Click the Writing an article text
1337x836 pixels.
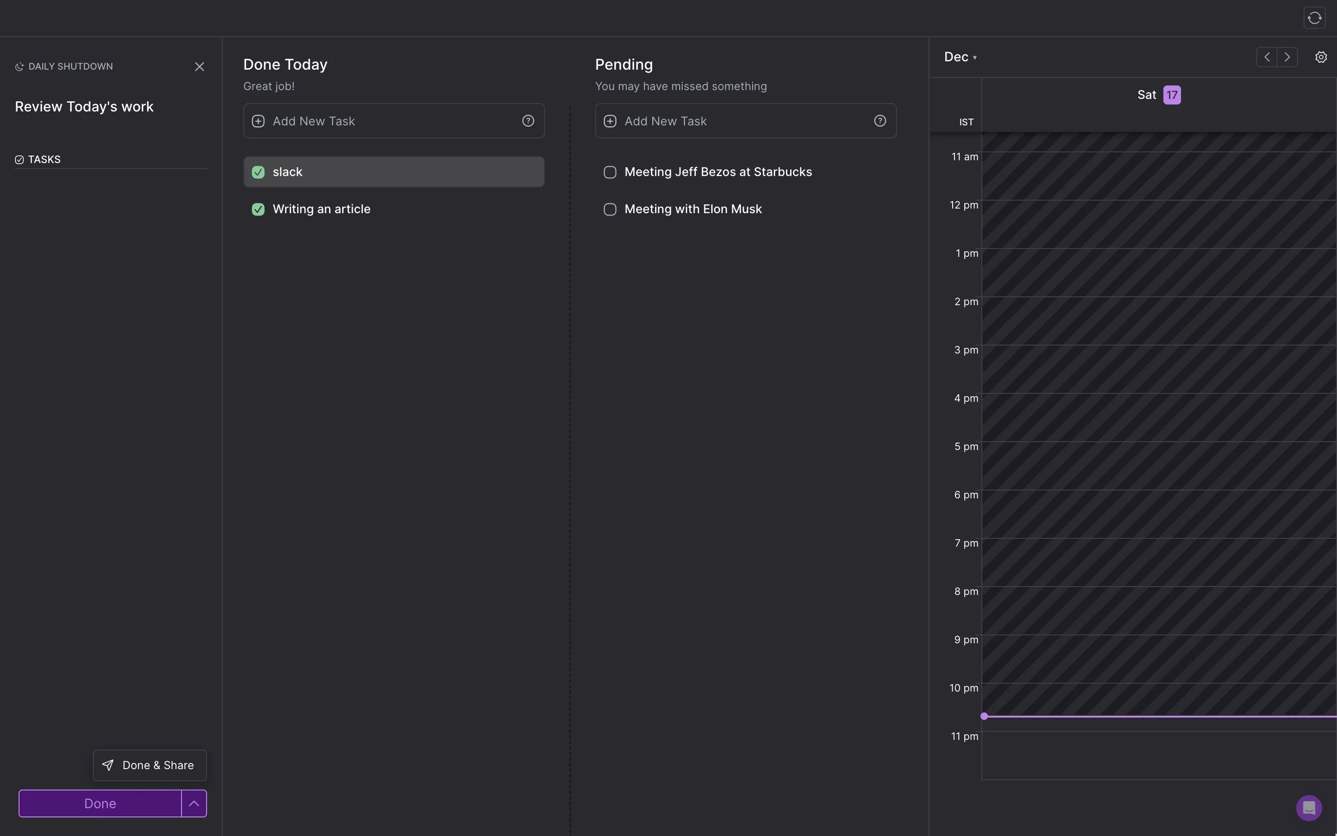[x=322, y=209]
